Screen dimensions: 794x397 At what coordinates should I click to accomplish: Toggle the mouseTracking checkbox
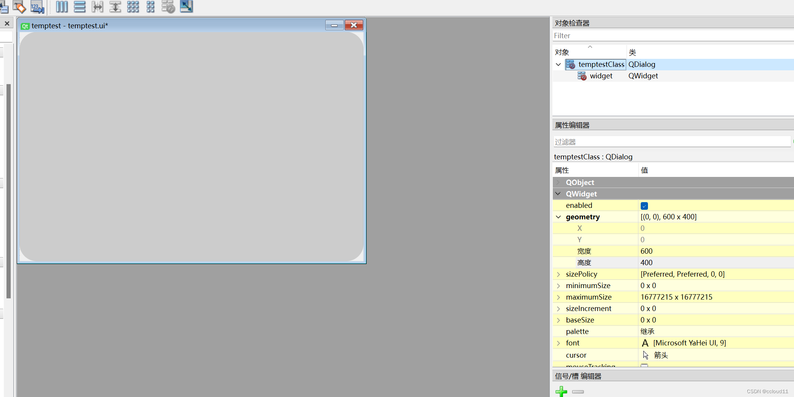(x=645, y=365)
